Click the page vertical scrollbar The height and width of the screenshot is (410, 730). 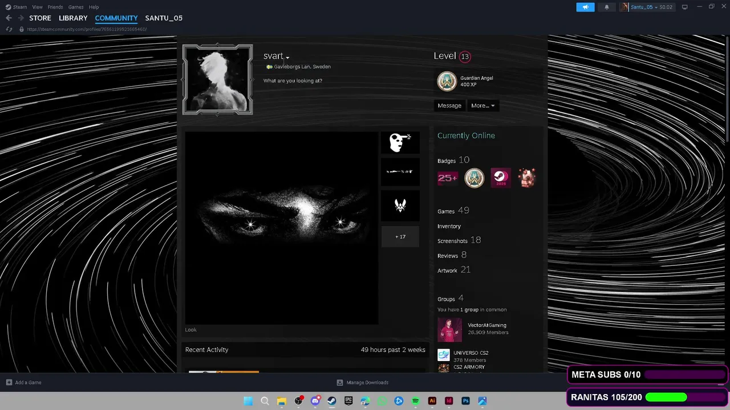click(x=727, y=88)
